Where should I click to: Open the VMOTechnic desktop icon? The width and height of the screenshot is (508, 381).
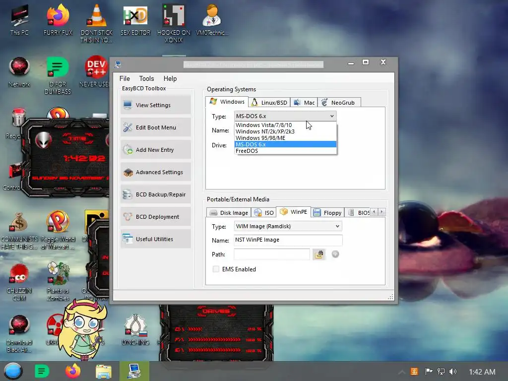tap(212, 20)
